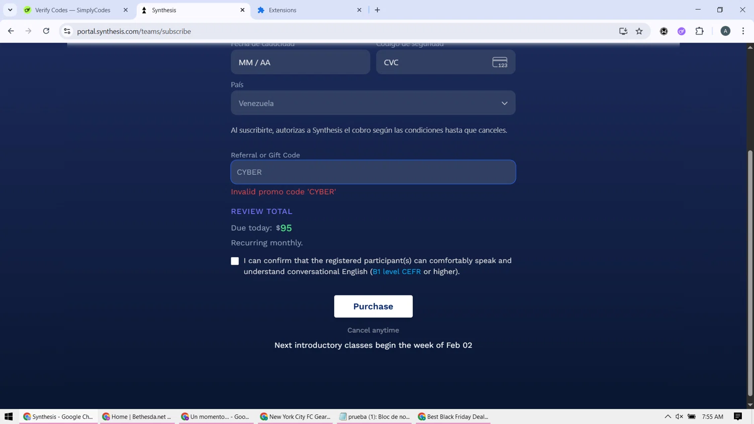This screenshot has height=424, width=754.
Task: Click the install app icon in address bar
Action: [623, 31]
